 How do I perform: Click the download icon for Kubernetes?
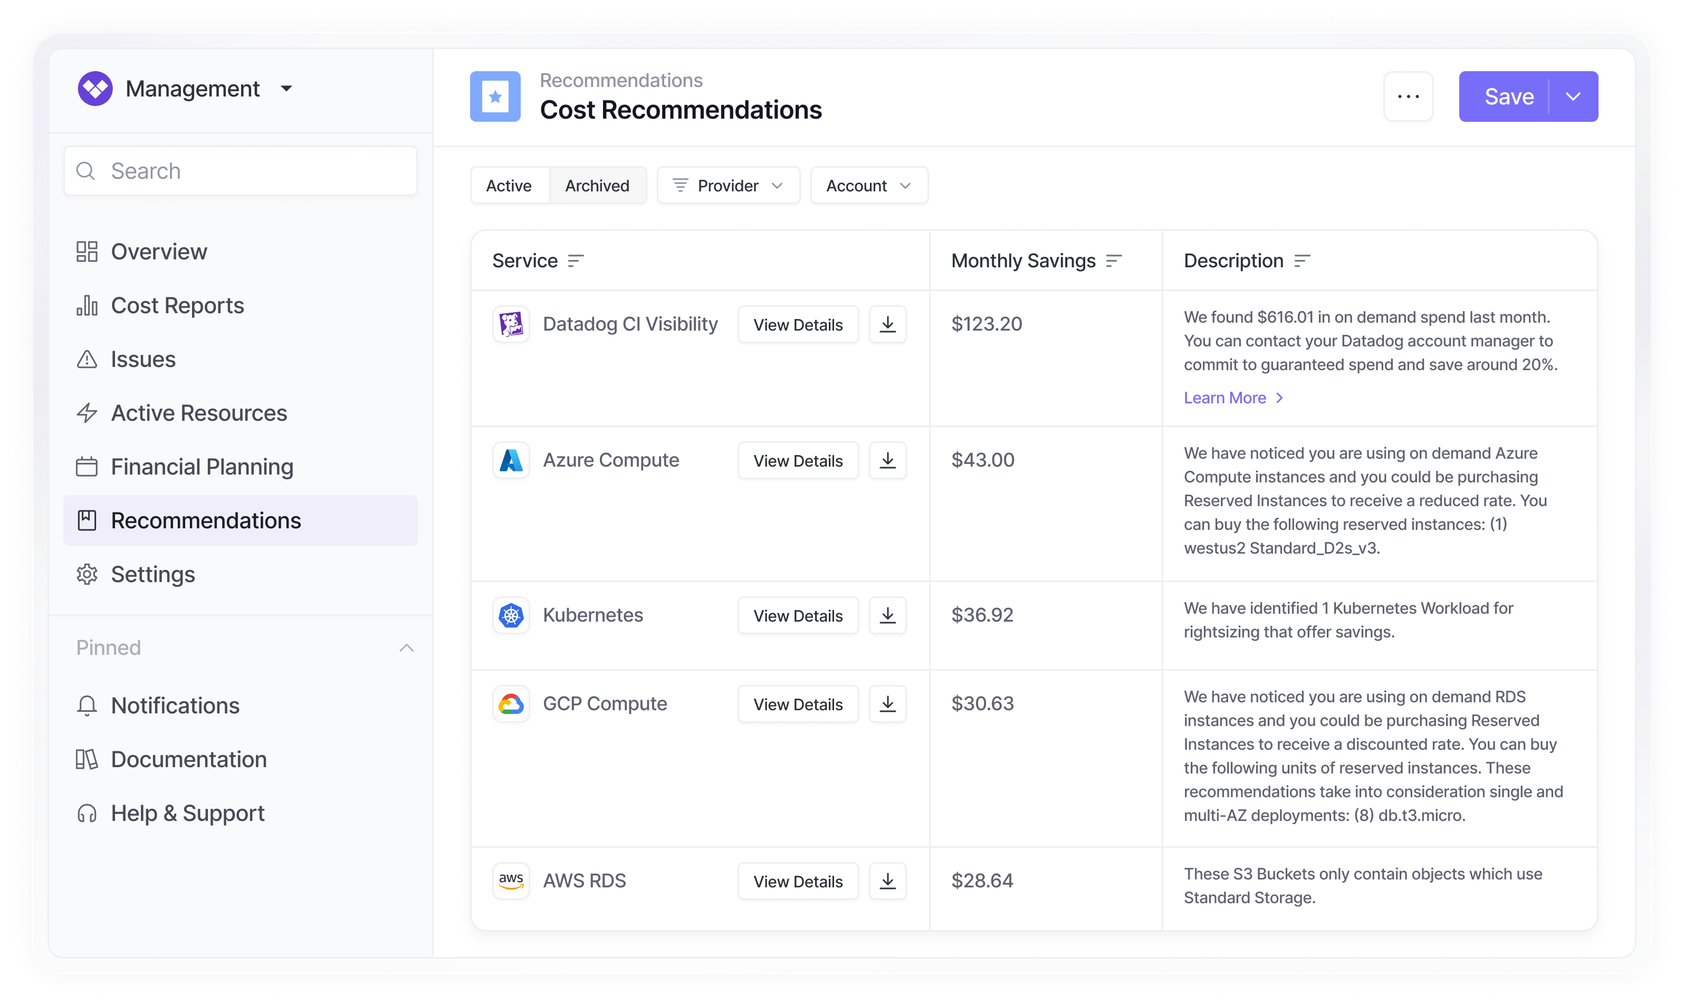887,615
